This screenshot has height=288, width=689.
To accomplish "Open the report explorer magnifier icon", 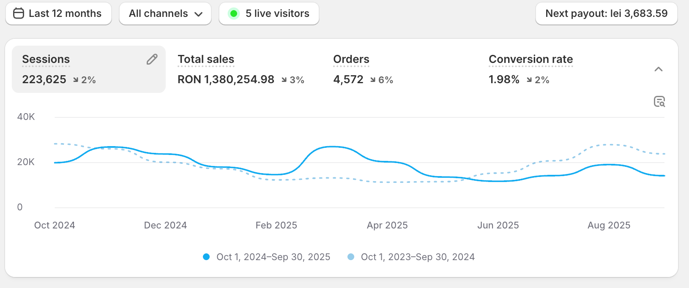I will click(659, 102).
